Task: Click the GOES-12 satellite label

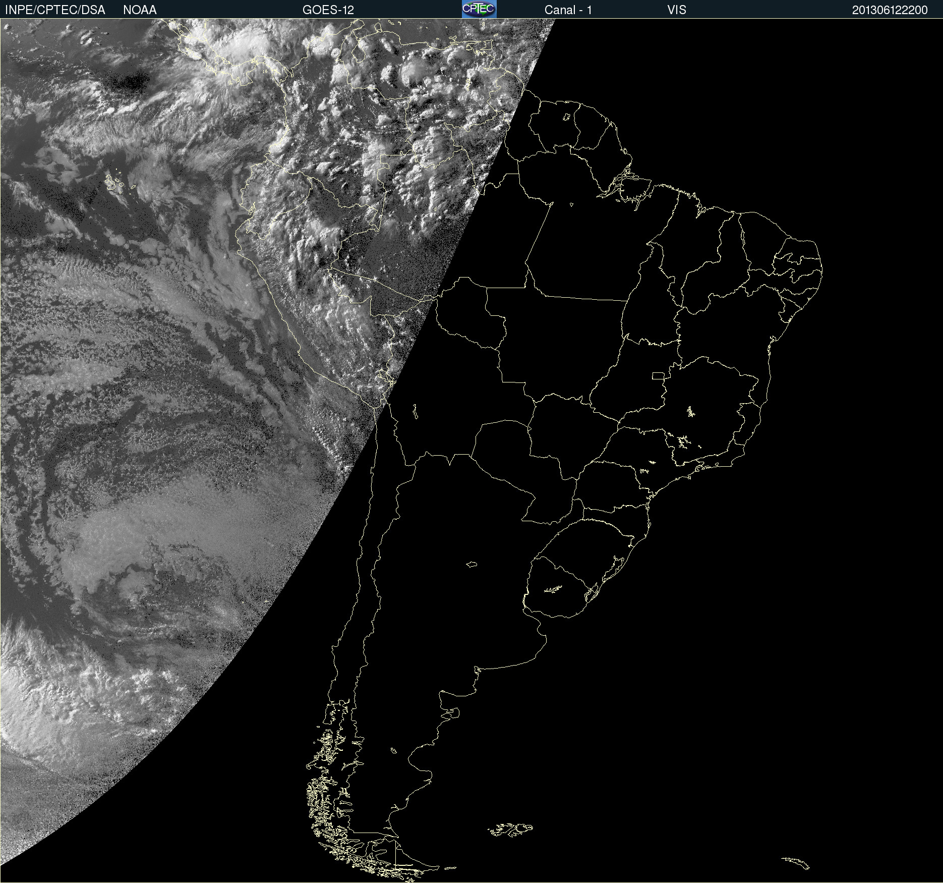Action: tap(328, 10)
